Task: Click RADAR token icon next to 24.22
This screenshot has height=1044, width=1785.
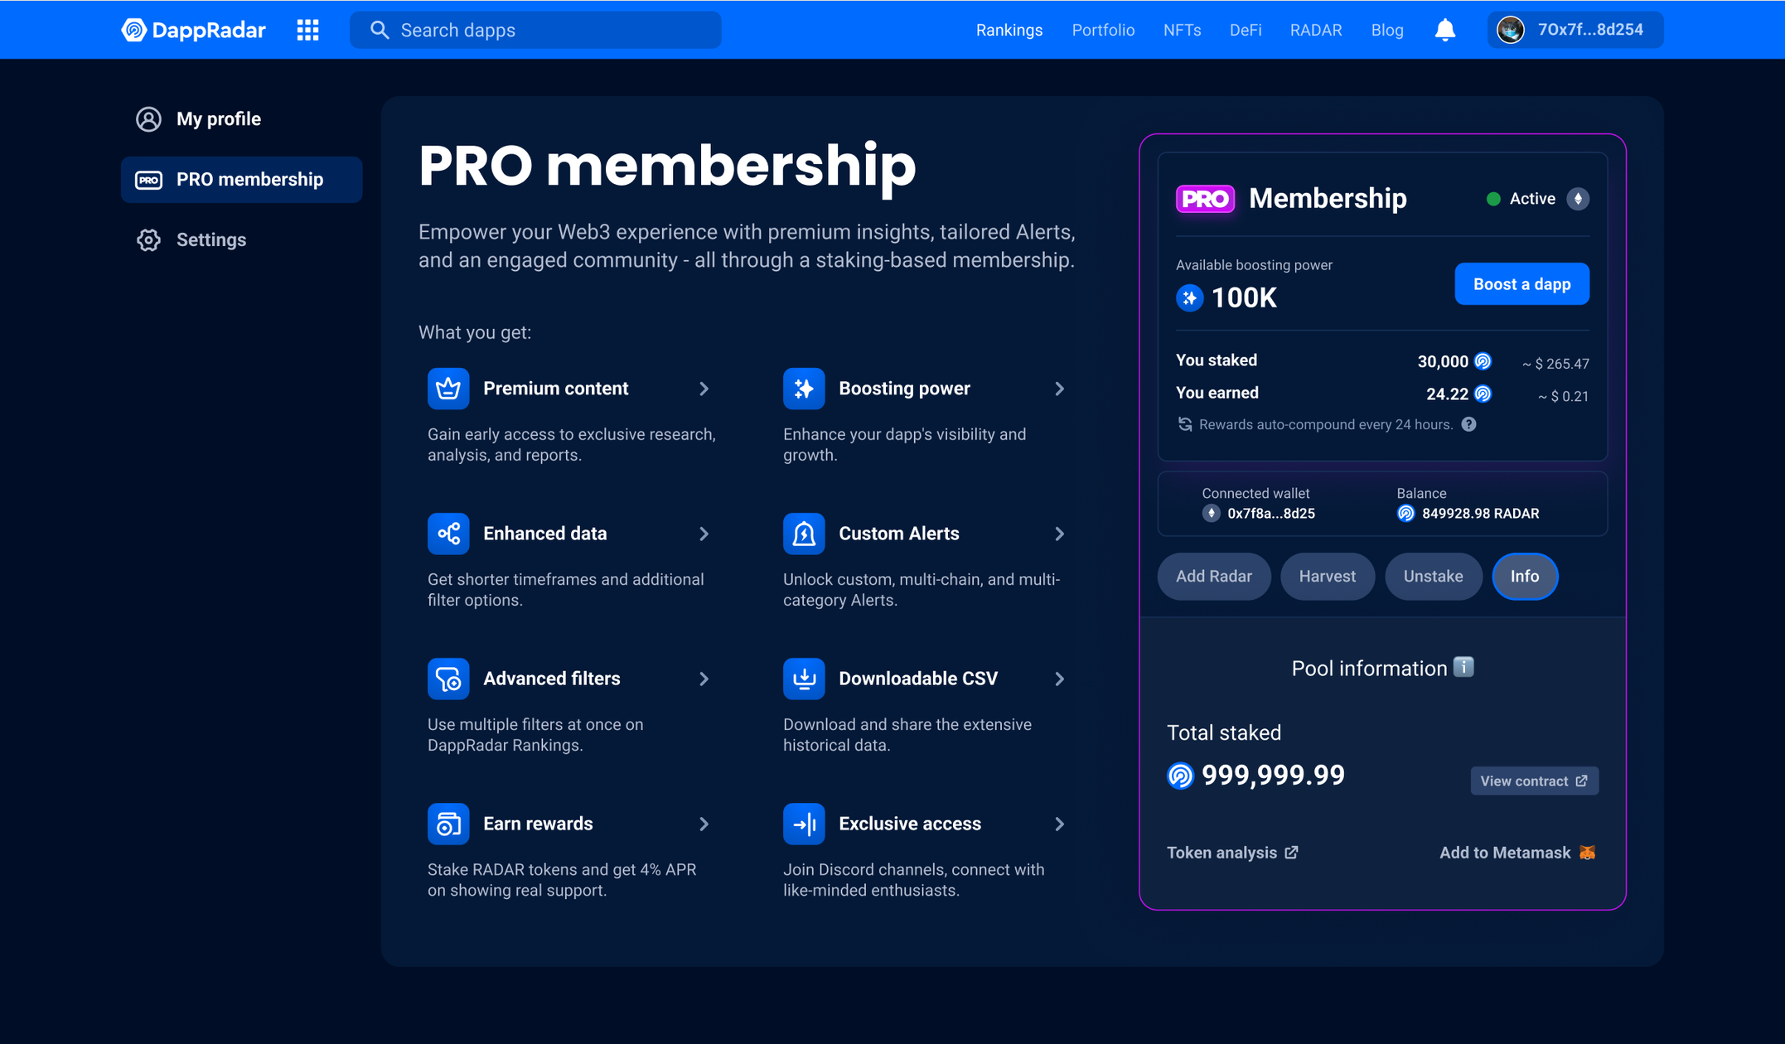Action: (1483, 394)
